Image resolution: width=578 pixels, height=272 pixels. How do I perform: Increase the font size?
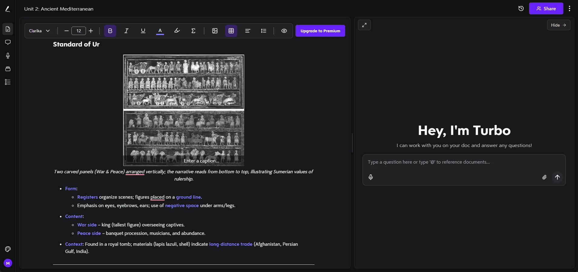coord(91,31)
